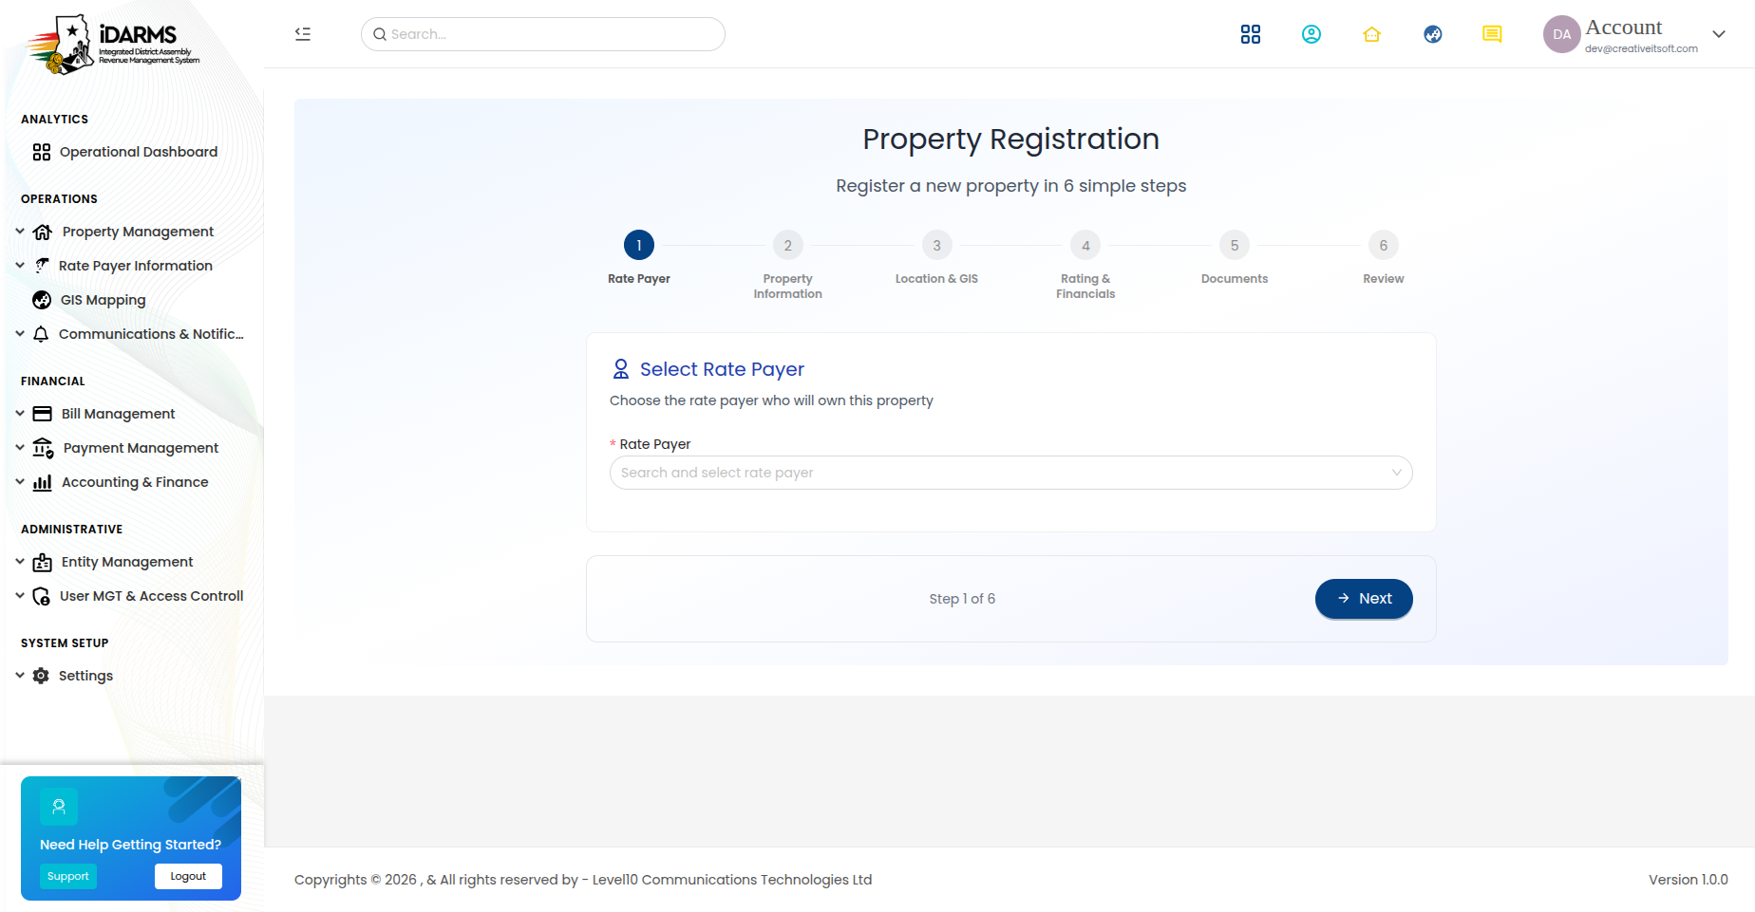Click the Accounting & Finance chart icon
Image resolution: width=1755 pixels, height=912 pixels.
click(43, 482)
